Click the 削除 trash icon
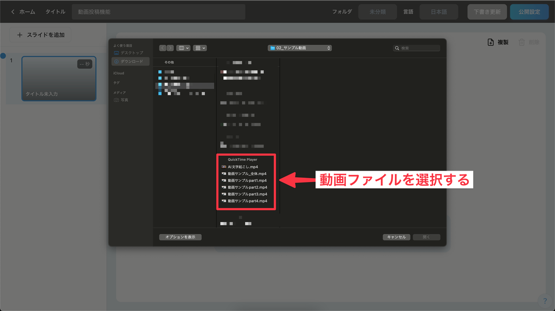The height and width of the screenshot is (311, 555). (521, 42)
